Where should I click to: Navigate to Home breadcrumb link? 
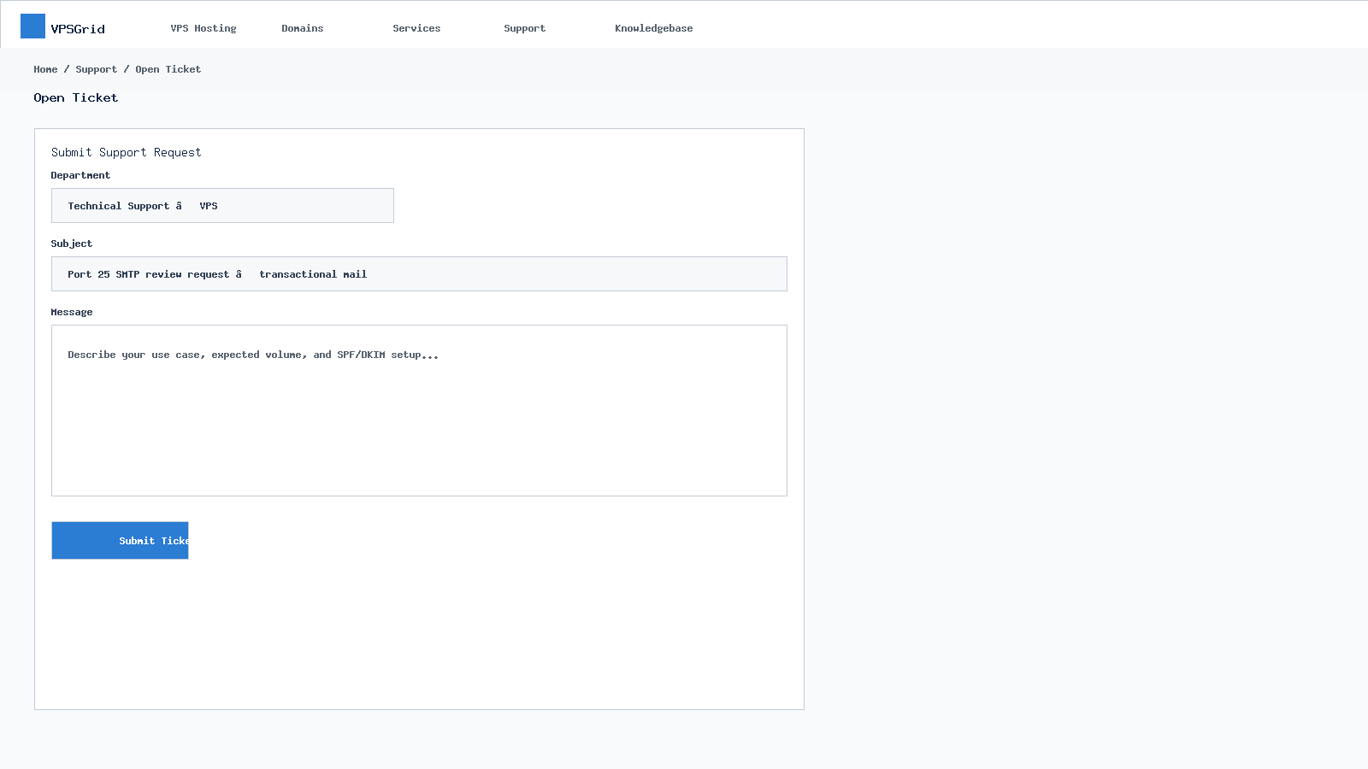[45, 69]
